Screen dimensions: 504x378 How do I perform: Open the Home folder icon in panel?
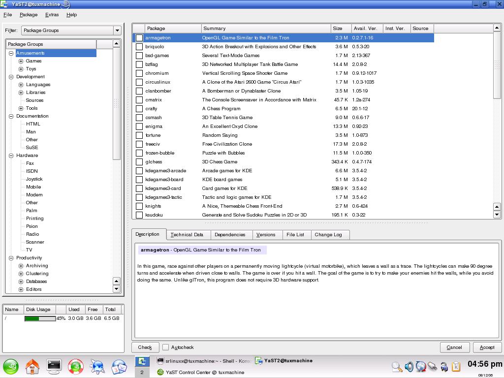tap(32, 366)
